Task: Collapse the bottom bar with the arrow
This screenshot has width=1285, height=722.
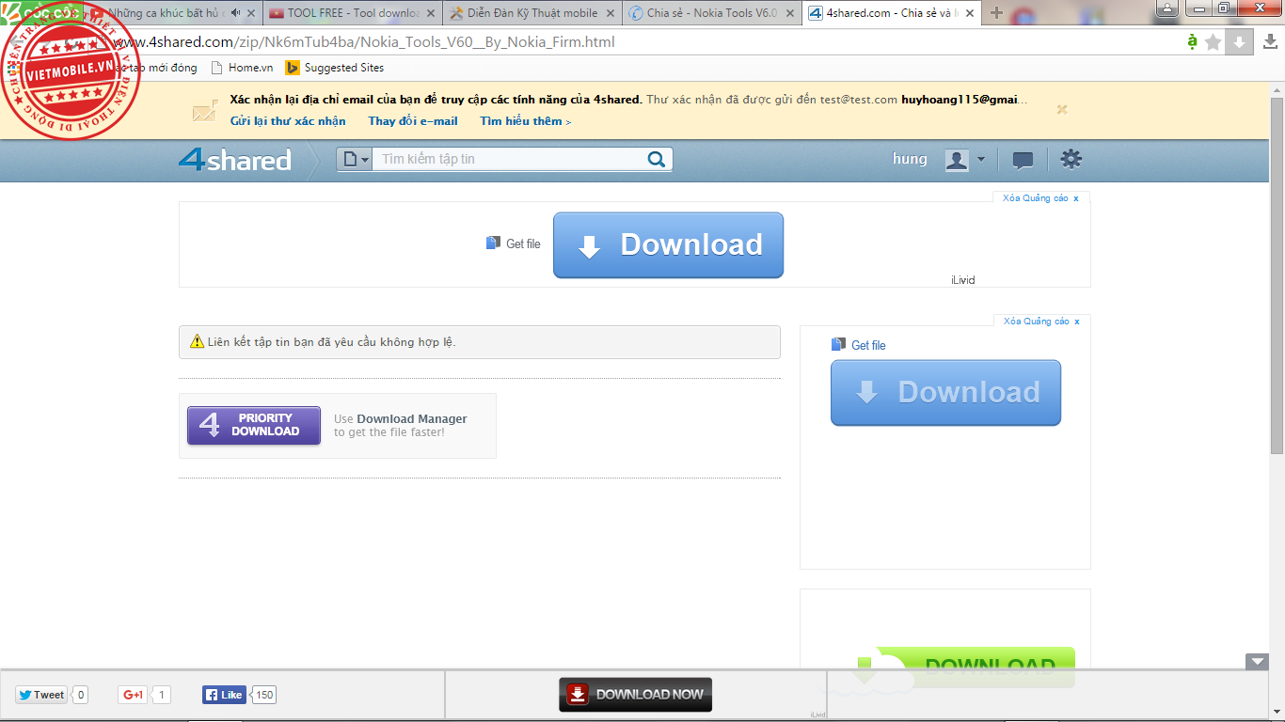Action: point(1258,662)
